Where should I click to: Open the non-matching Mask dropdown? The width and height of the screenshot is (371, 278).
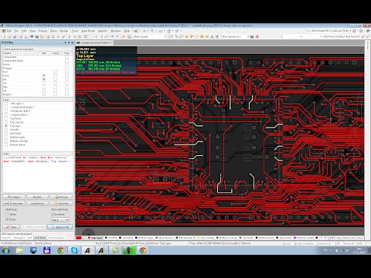click(60, 220)
